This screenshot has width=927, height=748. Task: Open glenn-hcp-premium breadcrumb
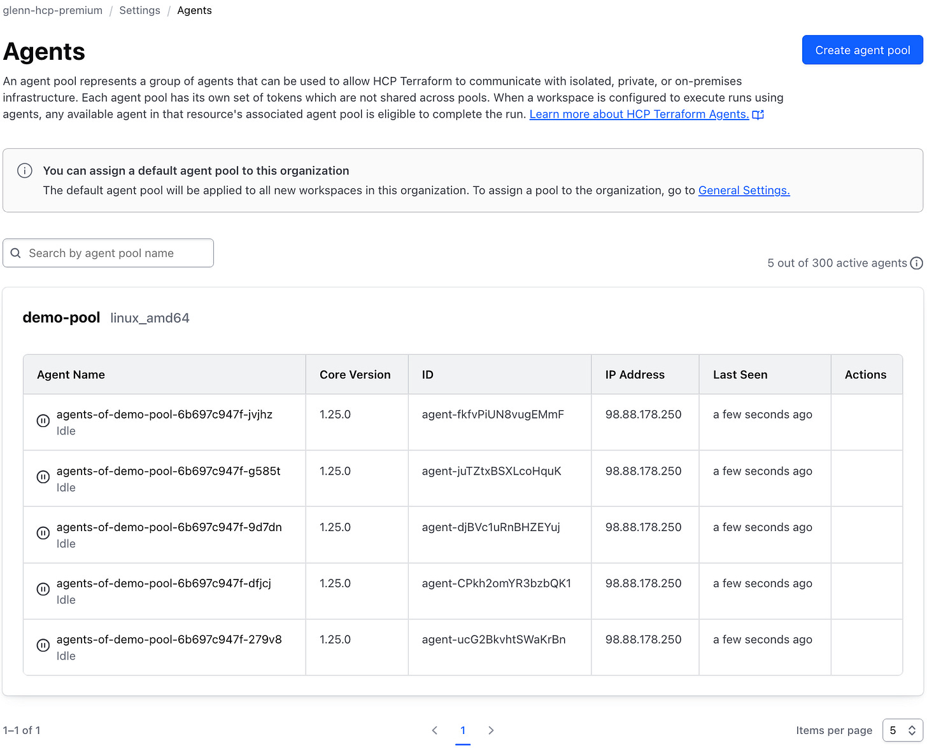[53, 10]
